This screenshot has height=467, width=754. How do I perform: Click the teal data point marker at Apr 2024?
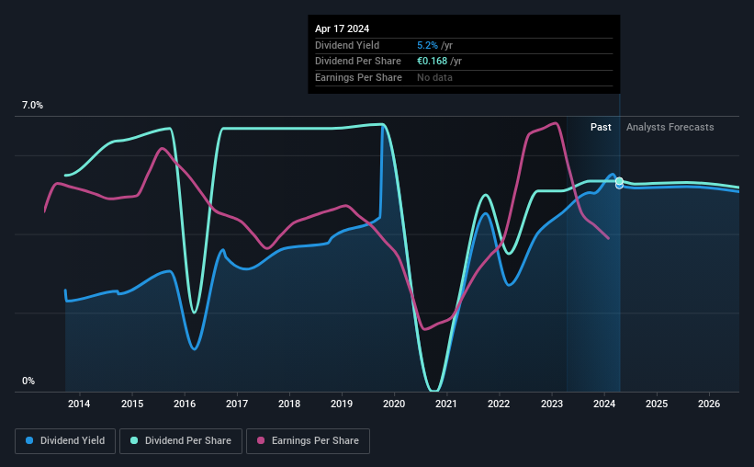click(619, 181)
